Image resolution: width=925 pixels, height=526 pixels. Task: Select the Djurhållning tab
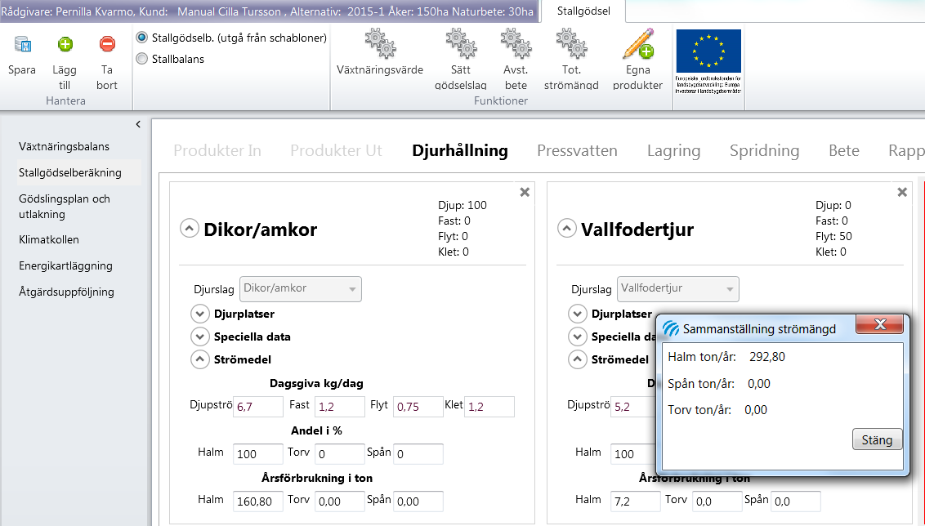point(460,151)
